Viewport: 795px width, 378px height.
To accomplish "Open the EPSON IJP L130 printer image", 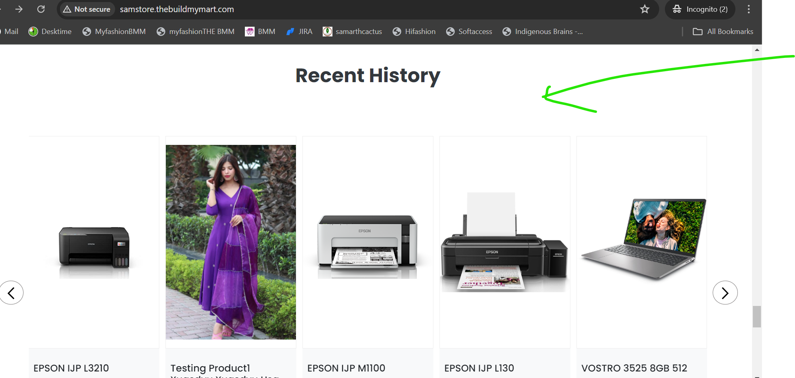I will click(505, 242).
